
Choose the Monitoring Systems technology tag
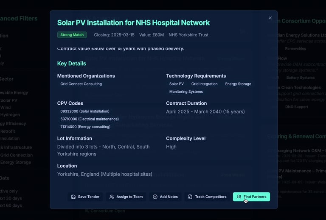(x=186, y=91)
